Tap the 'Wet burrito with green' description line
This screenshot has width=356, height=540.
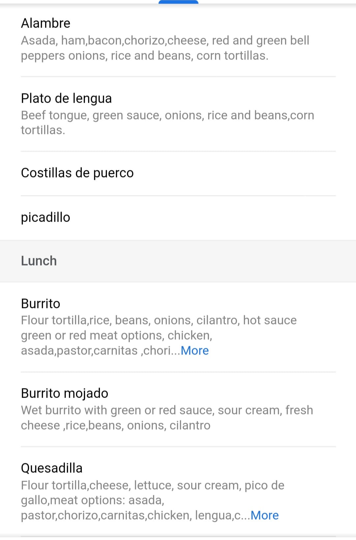point(167,410)
